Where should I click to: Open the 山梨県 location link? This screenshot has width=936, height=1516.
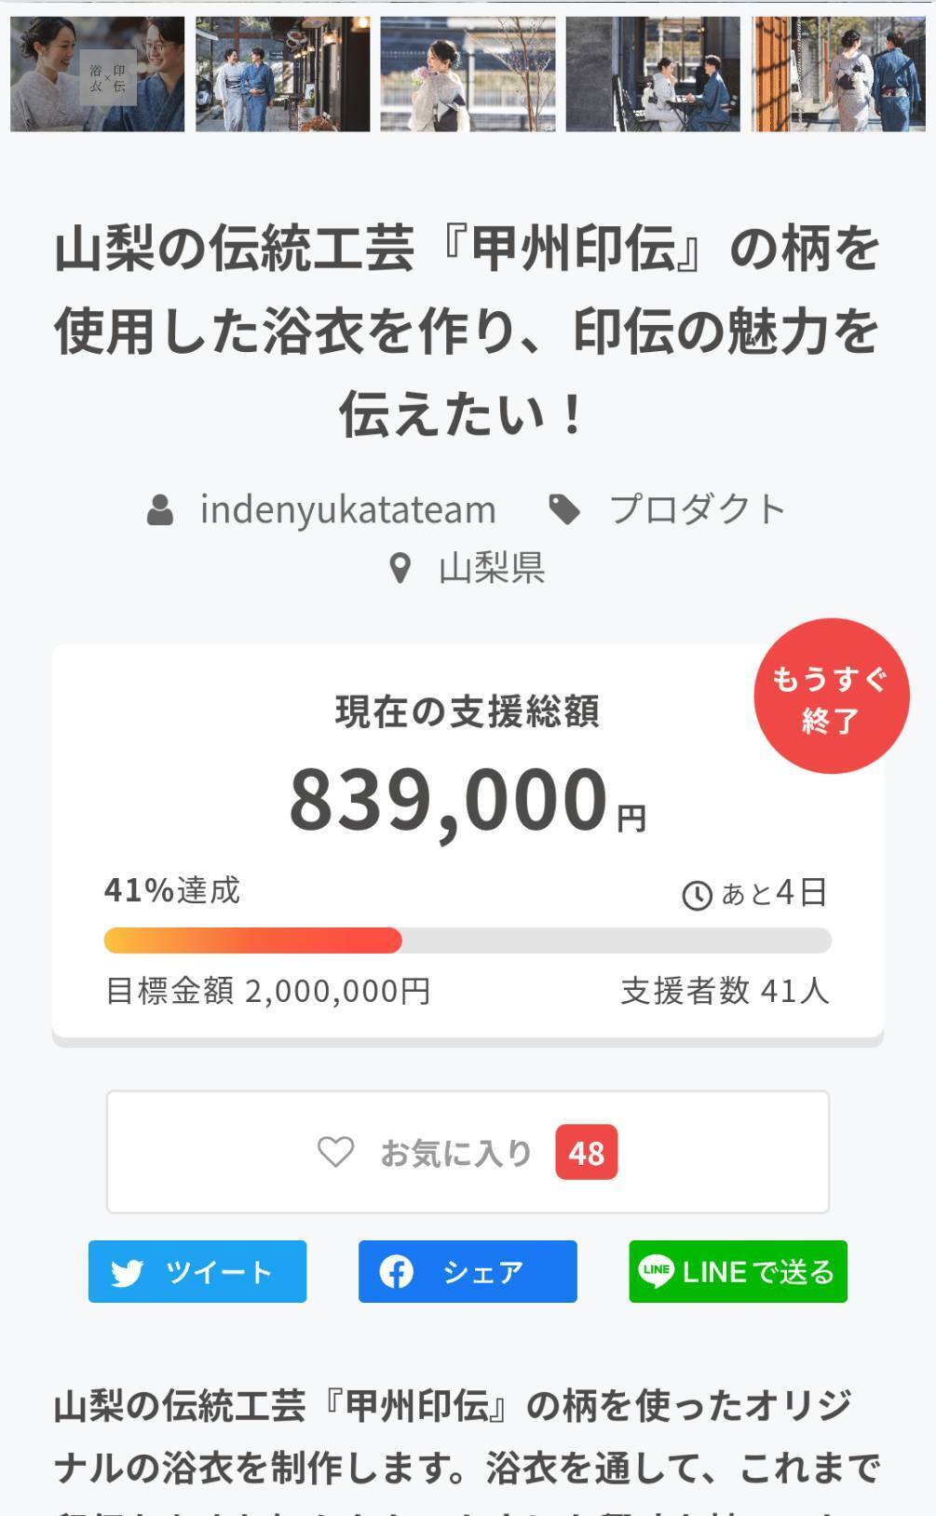(x=492, y=568)
